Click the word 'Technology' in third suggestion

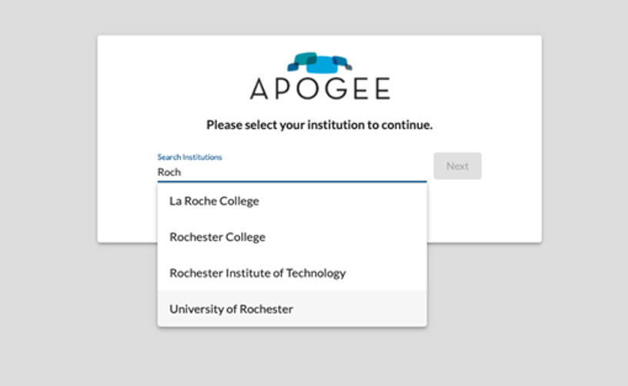316,273
